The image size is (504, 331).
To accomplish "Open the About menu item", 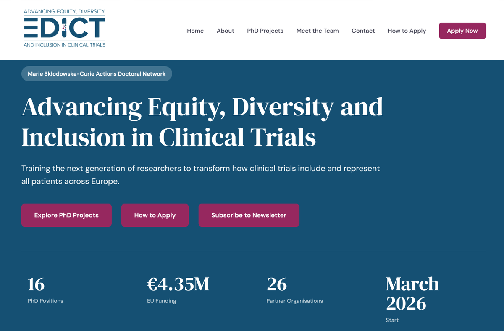I will pos(226,31).
